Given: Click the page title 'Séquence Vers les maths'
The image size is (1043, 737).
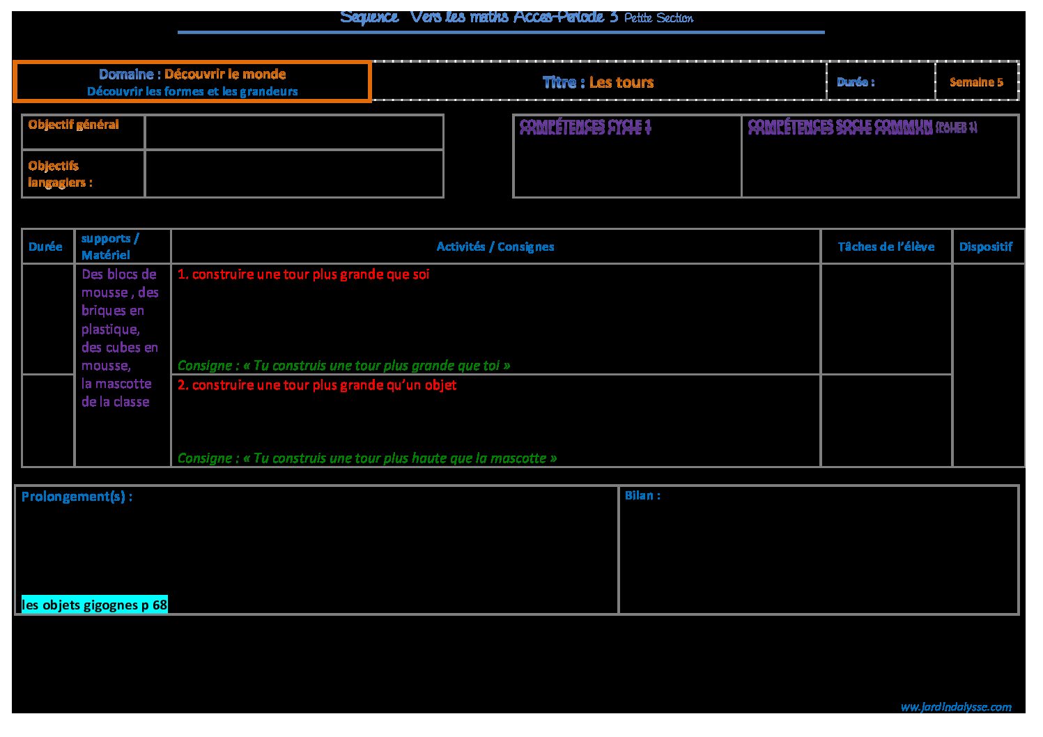Looking at the screenshot, I should pyautogui.click(x=478, y=17).
